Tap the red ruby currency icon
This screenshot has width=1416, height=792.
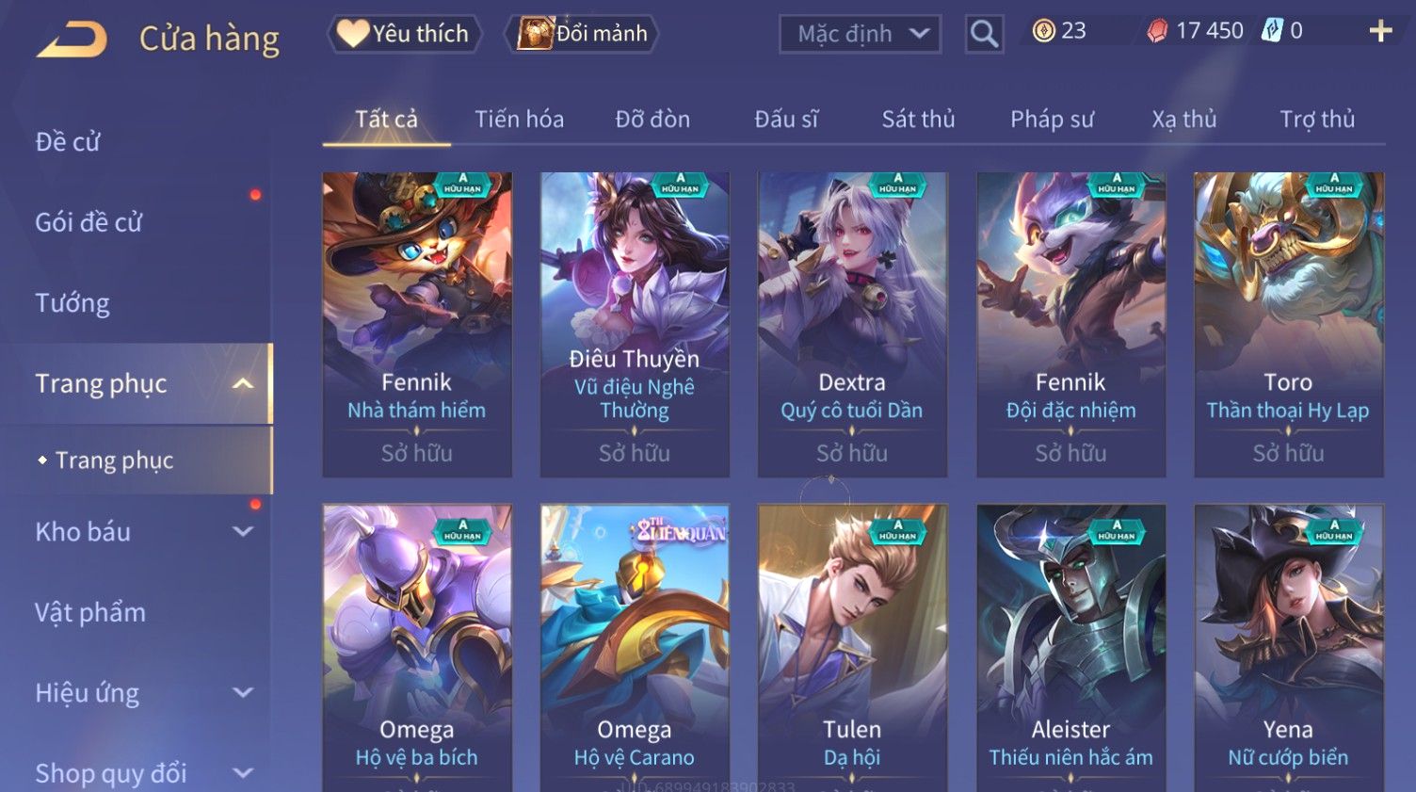pyautogui.click(x=1157, y=31)
